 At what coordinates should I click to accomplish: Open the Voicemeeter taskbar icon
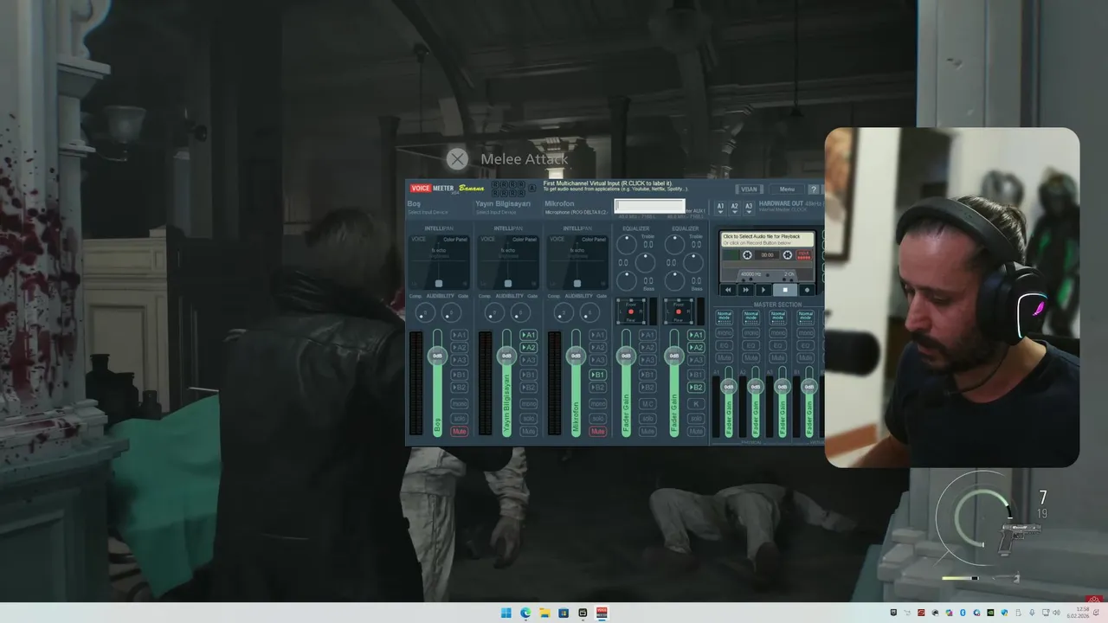coord(602,613)
